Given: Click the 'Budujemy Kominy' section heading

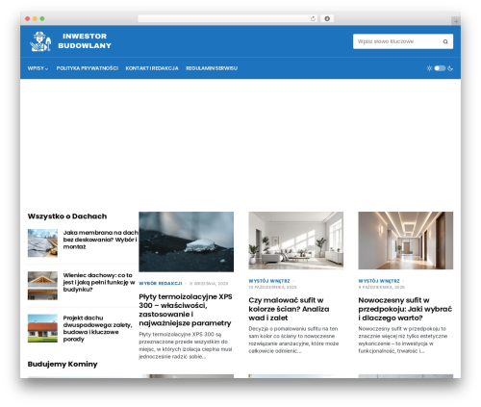Looking at the screenshot, I should tap(63, 365).
